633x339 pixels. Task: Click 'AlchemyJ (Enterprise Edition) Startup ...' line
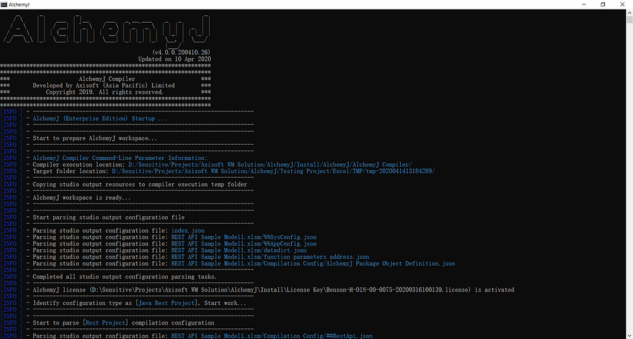click(x=100, y=119)
